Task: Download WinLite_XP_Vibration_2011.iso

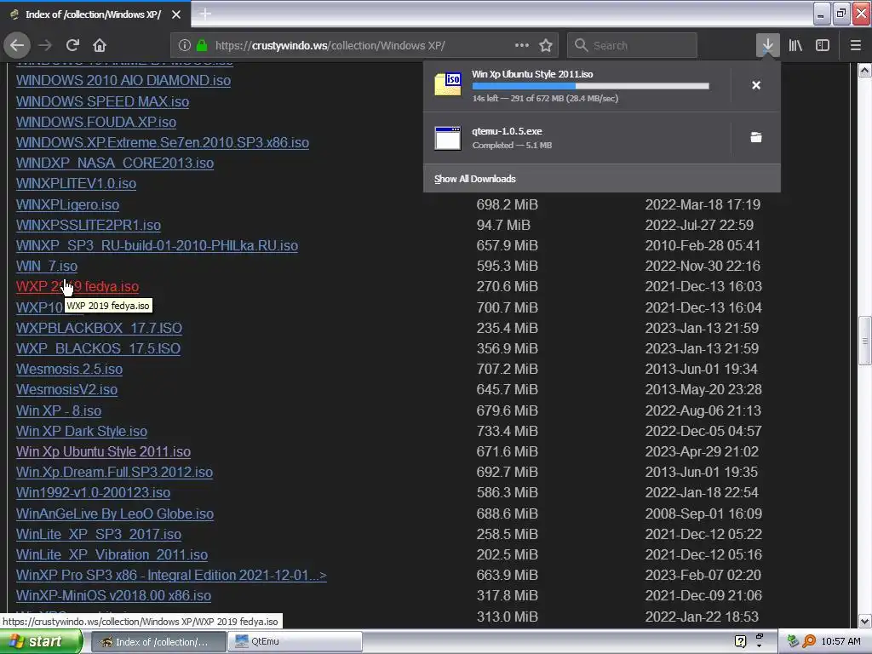Action: 112,555
